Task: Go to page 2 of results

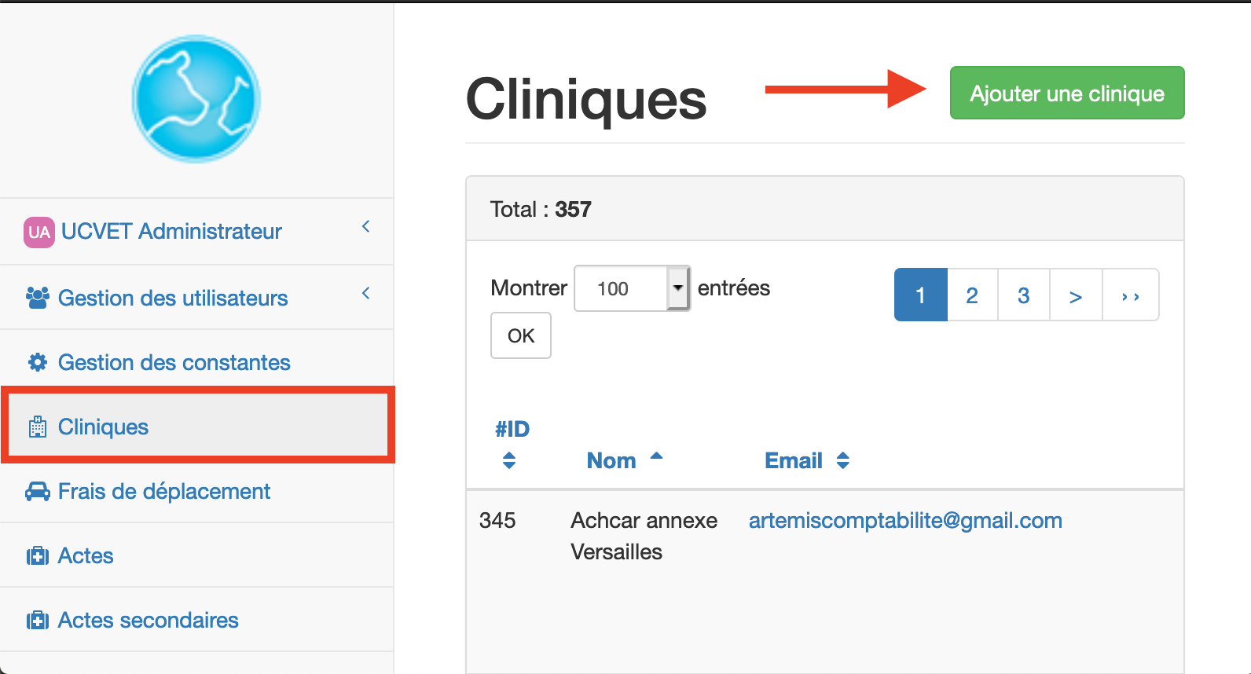Action: 972,295
